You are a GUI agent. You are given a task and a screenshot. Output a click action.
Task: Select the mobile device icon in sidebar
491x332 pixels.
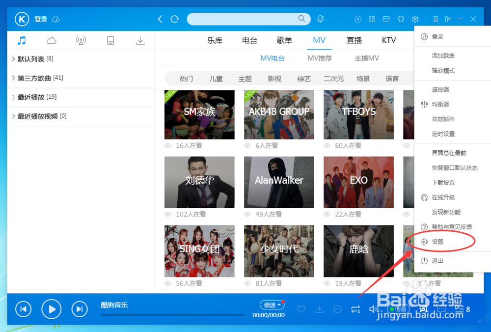pyautogui.click(x=110, y=41)
